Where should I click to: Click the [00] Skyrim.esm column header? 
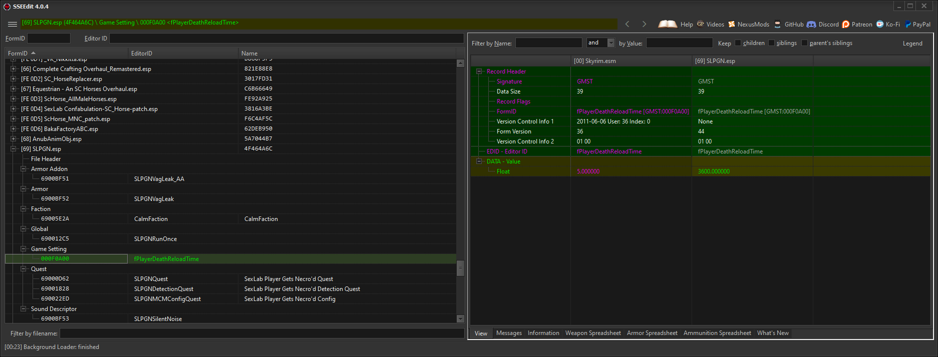coord(631,61)
